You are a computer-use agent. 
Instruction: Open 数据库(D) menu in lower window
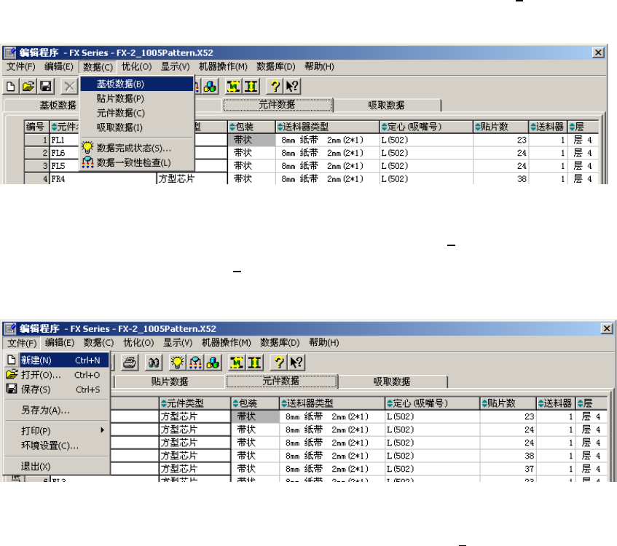coord(280,343)
